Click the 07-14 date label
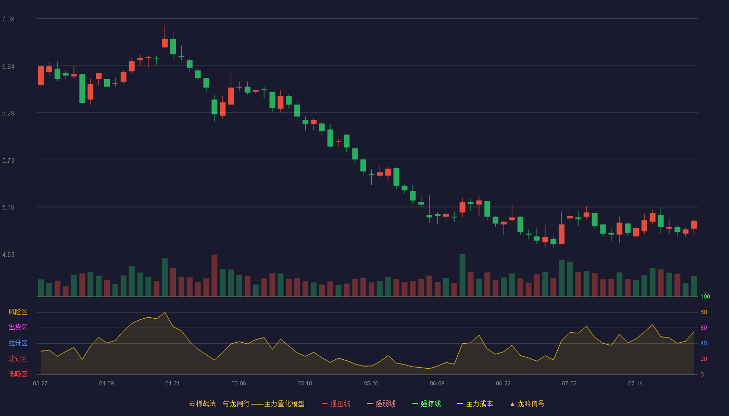Viewport: 729px width, 416px height. tap(635, 383)
